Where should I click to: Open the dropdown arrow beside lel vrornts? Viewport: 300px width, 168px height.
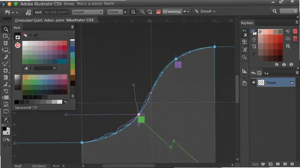pyautogui.click(x=188, y=12)
